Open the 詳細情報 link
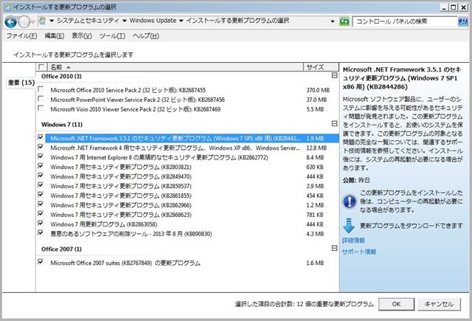The width and height of the screenshot is (472, 321). (353, 241)
